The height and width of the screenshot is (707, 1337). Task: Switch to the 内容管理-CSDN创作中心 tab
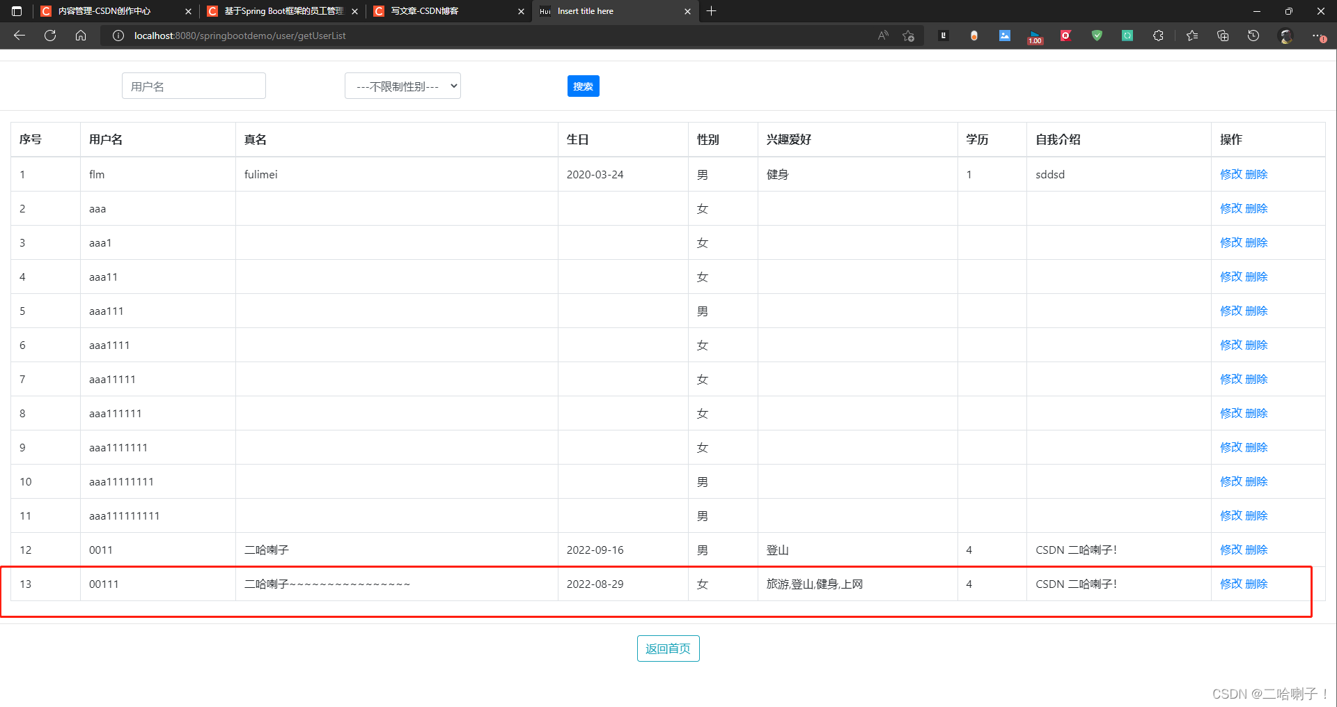coord(104,11)
